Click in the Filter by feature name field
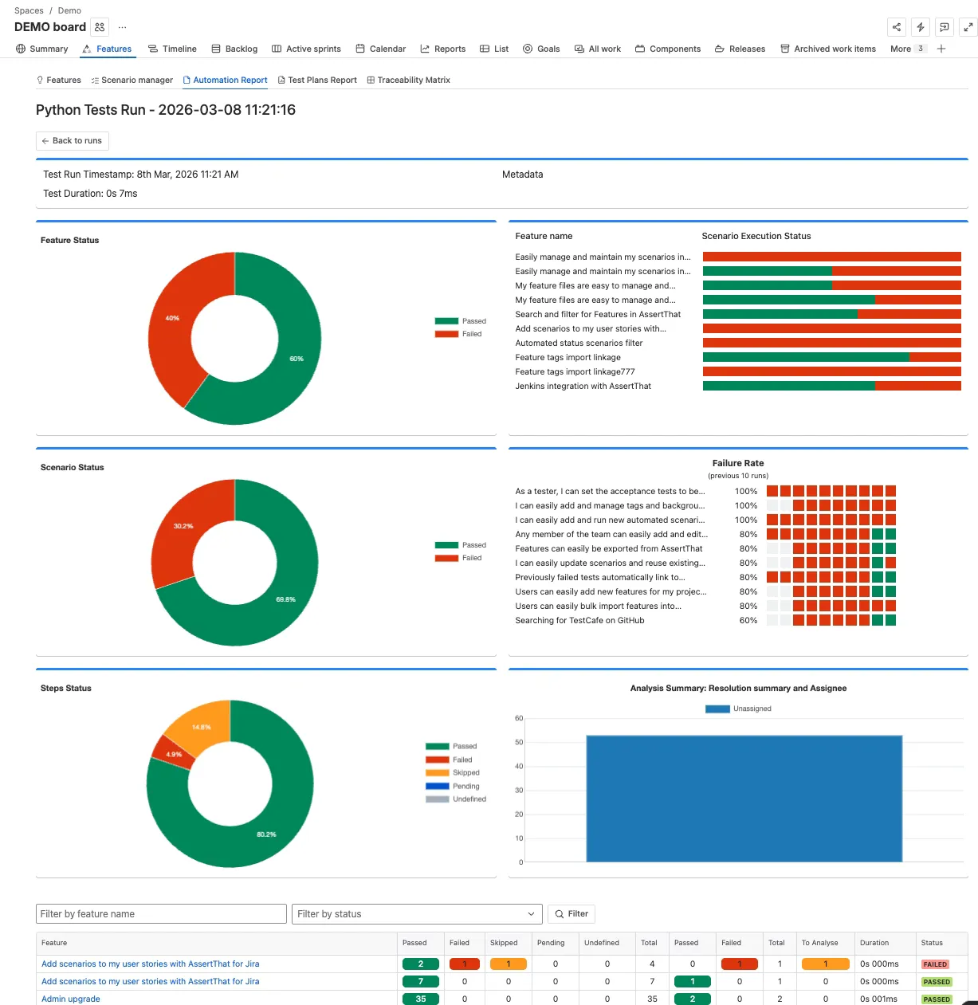This screenshot has height=1005, width=978. pyautogui.click(x=161, y=914)
